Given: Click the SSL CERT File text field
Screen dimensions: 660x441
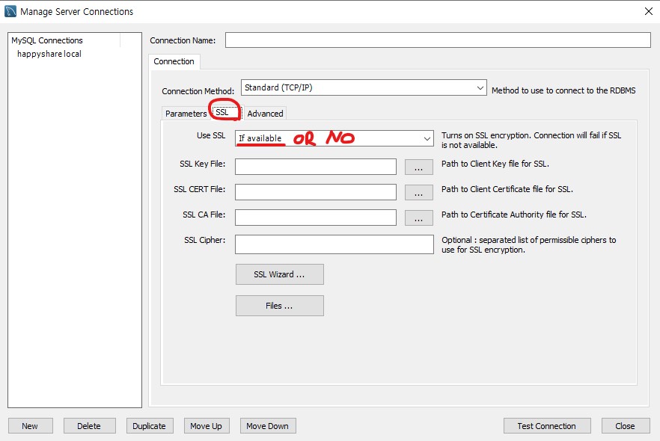Looking at the screenshot, I should [x=316, y=192].
